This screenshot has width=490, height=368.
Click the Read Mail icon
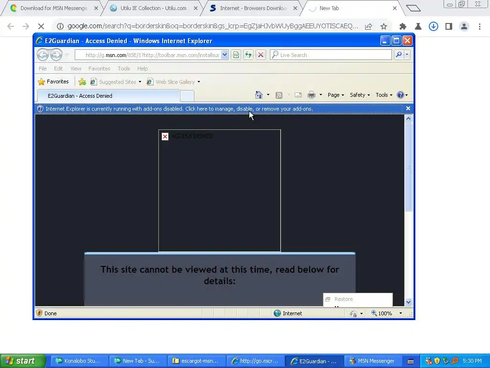point(298,95)
